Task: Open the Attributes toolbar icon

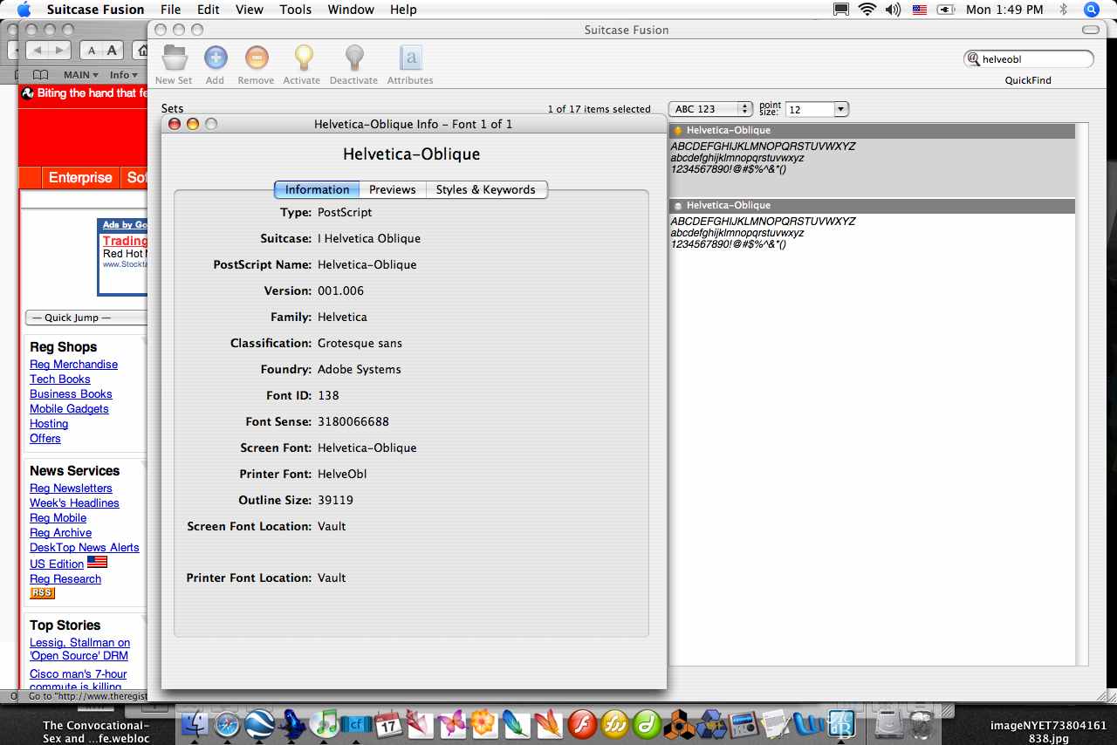Action: [x=410, y=58]
